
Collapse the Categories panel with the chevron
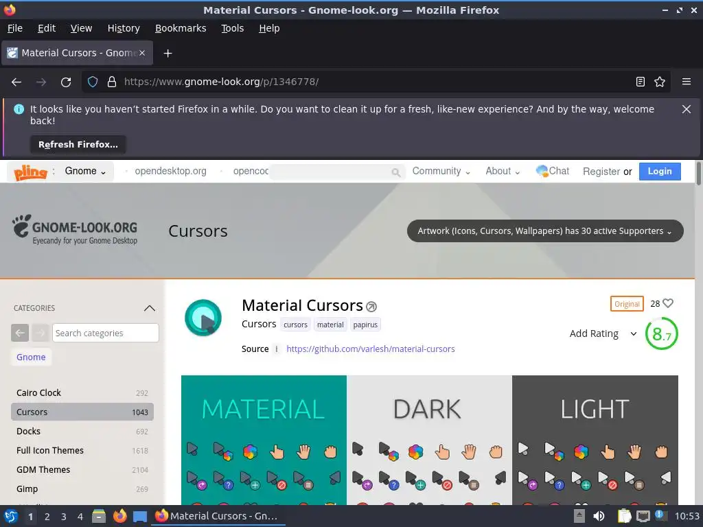pos(149,308)
